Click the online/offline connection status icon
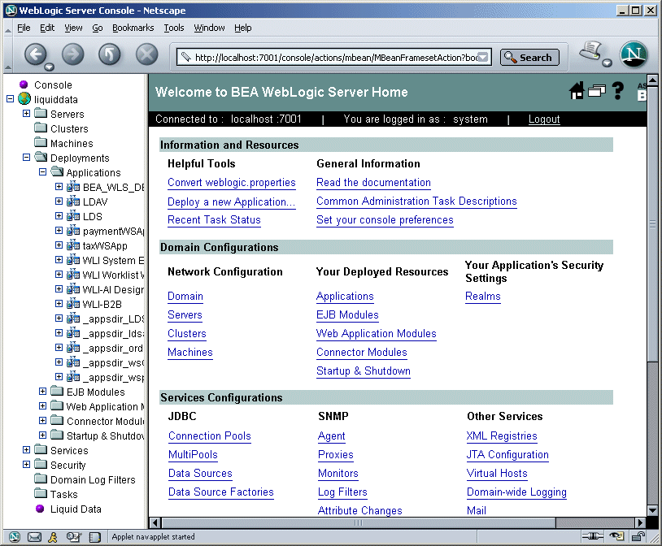 pyautogui.click(x=592, y=536)
